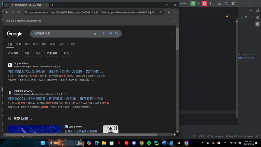Screen dimensions: 261x147
Task: Click the Chrome address bar URL
Action: click(x=93, y=12)
